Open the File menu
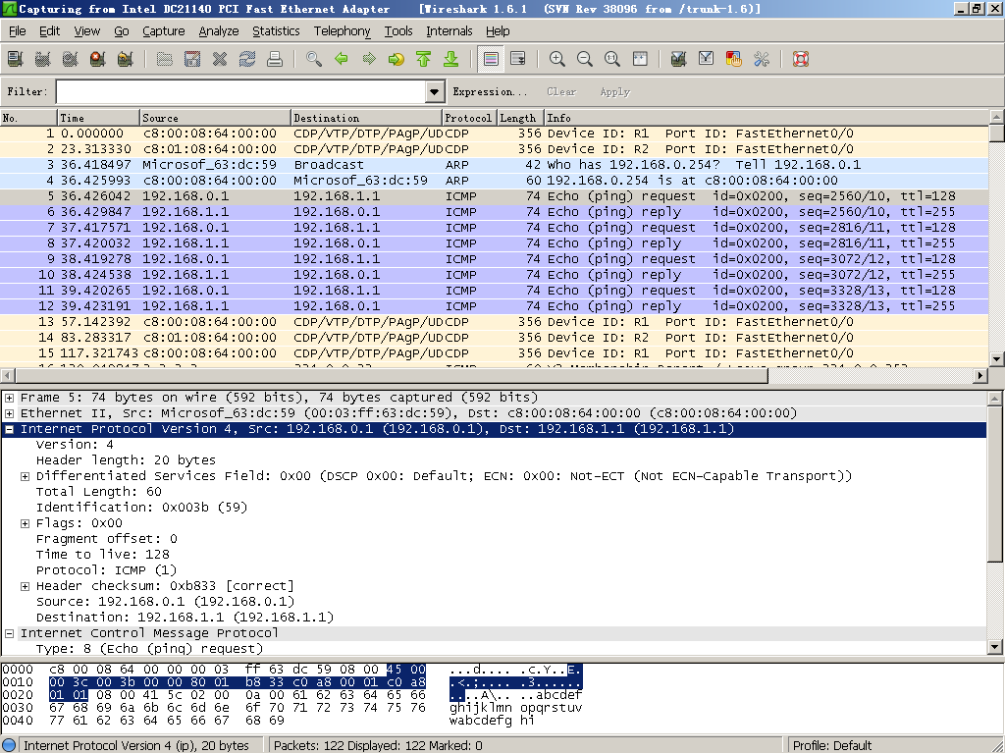This screenshot has width=1005, height=754. click(x=18, y=30)
